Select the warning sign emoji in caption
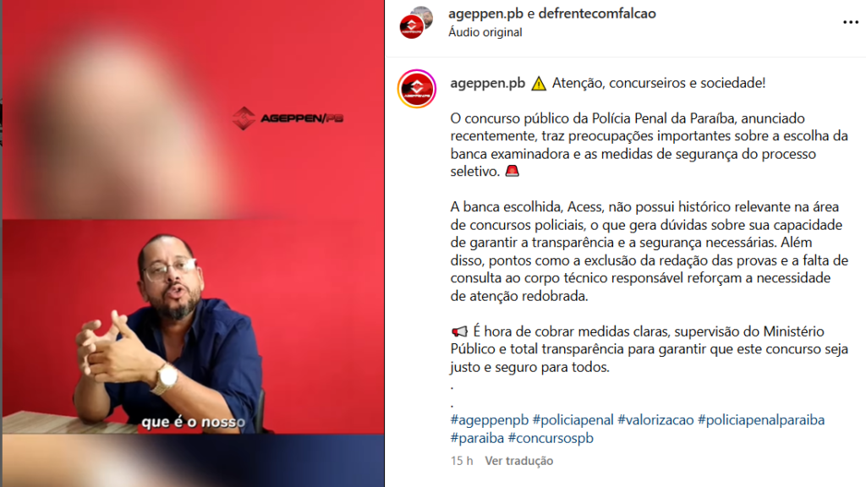Viewport: 866px width, 487px height. 539,84
